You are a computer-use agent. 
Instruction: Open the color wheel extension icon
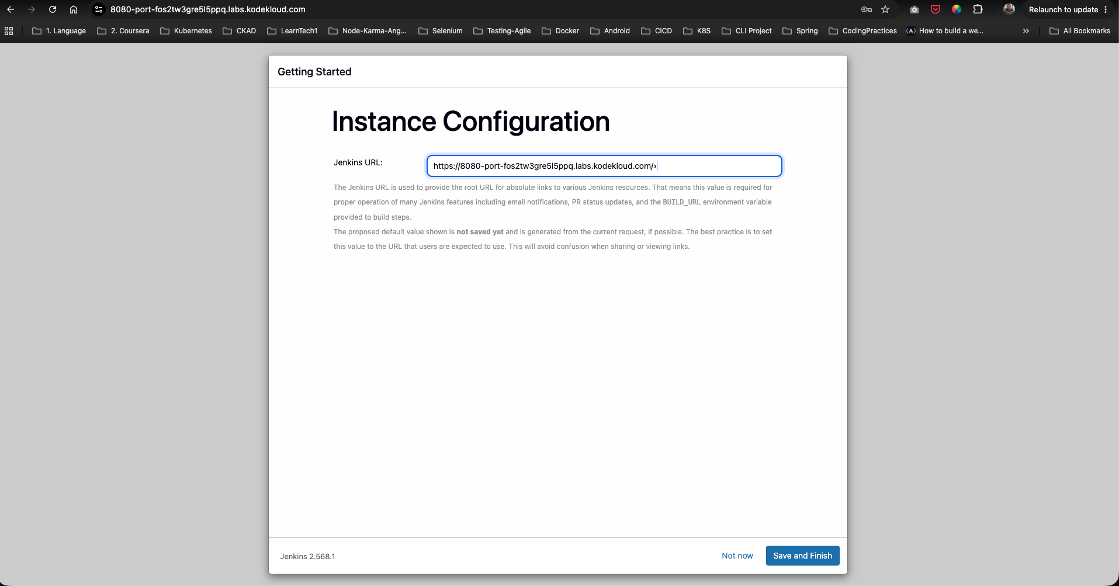click(957, 9)
